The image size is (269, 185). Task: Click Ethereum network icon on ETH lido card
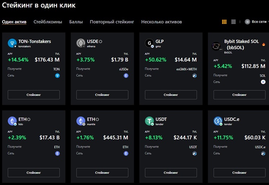coord(57,153)
